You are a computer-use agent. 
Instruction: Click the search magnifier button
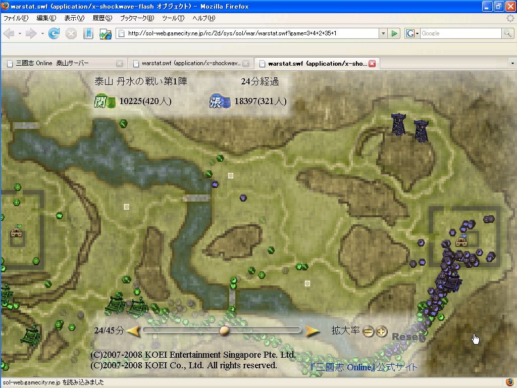507,33
